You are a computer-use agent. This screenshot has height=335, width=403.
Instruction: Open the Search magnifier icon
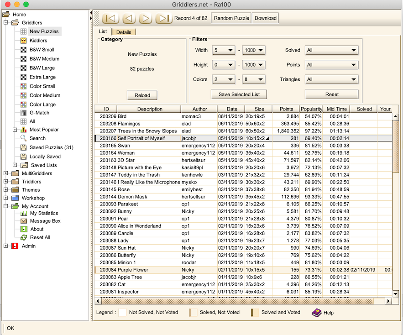pos(23,138)
